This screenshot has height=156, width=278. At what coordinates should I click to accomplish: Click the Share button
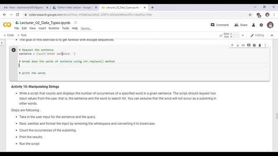[x=241, y=25]
